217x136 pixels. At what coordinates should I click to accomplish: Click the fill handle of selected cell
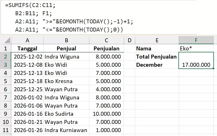(x=213, y=68)
